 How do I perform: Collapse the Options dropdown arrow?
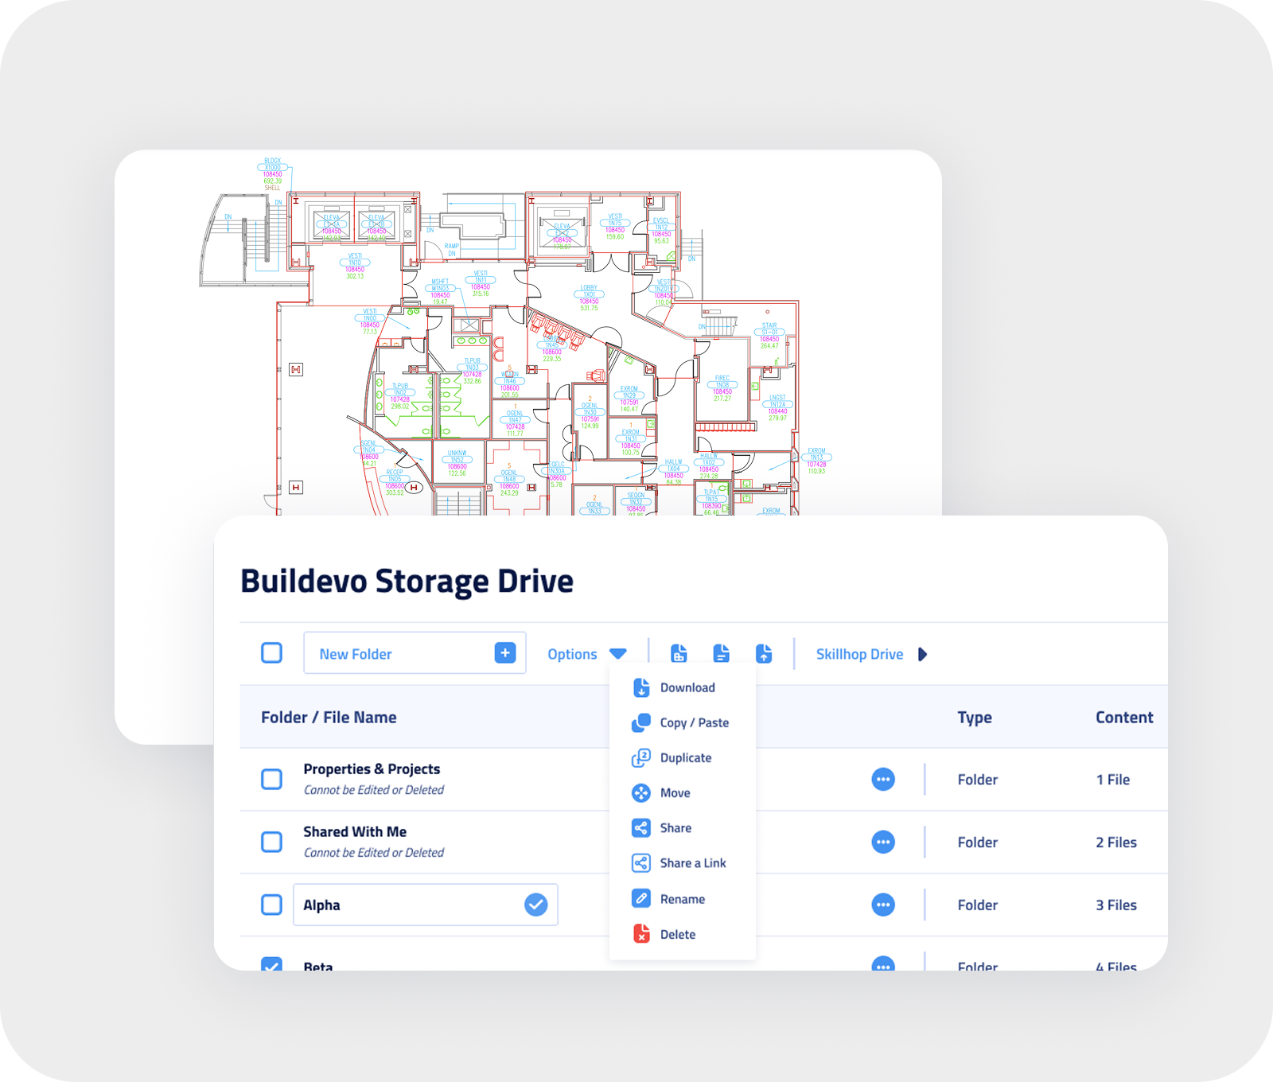pos(618,654)
